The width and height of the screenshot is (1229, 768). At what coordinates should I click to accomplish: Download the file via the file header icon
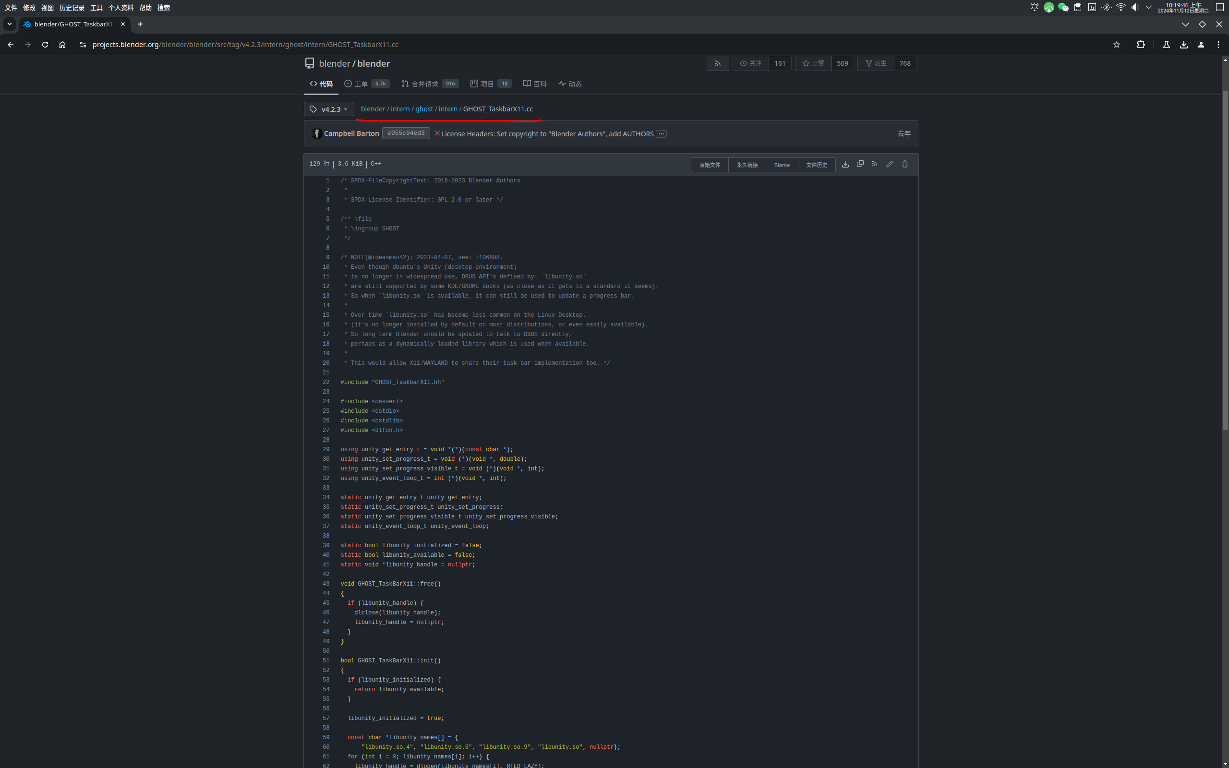845,164
